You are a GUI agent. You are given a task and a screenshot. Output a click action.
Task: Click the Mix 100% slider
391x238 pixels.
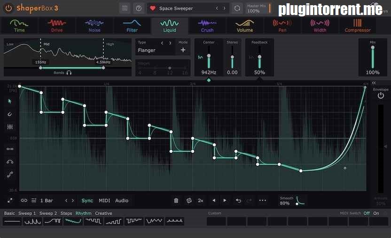click(x=373, y=57)
